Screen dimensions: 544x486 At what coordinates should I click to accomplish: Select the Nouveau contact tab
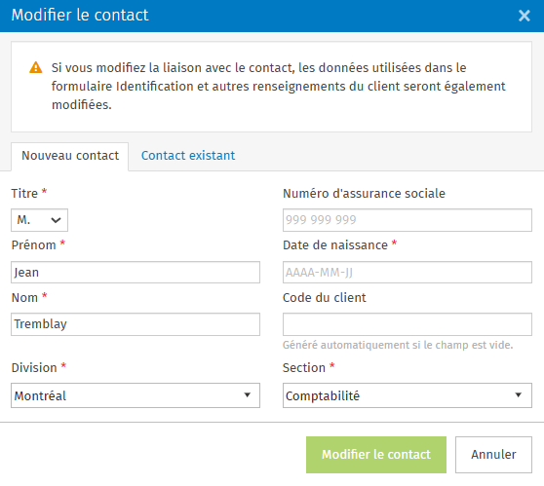70,157
